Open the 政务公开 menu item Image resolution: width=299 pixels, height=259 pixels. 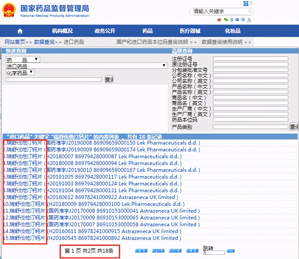(105, 31)
